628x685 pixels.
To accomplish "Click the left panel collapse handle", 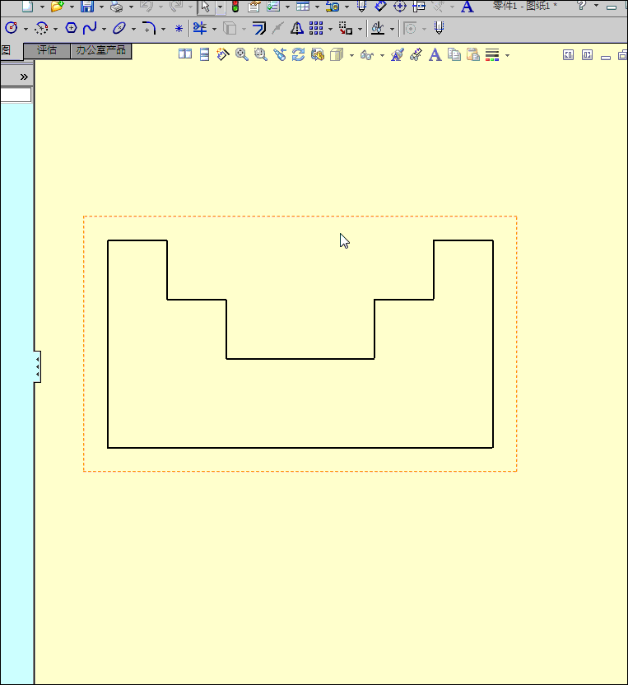I will (x=38, y=366).
